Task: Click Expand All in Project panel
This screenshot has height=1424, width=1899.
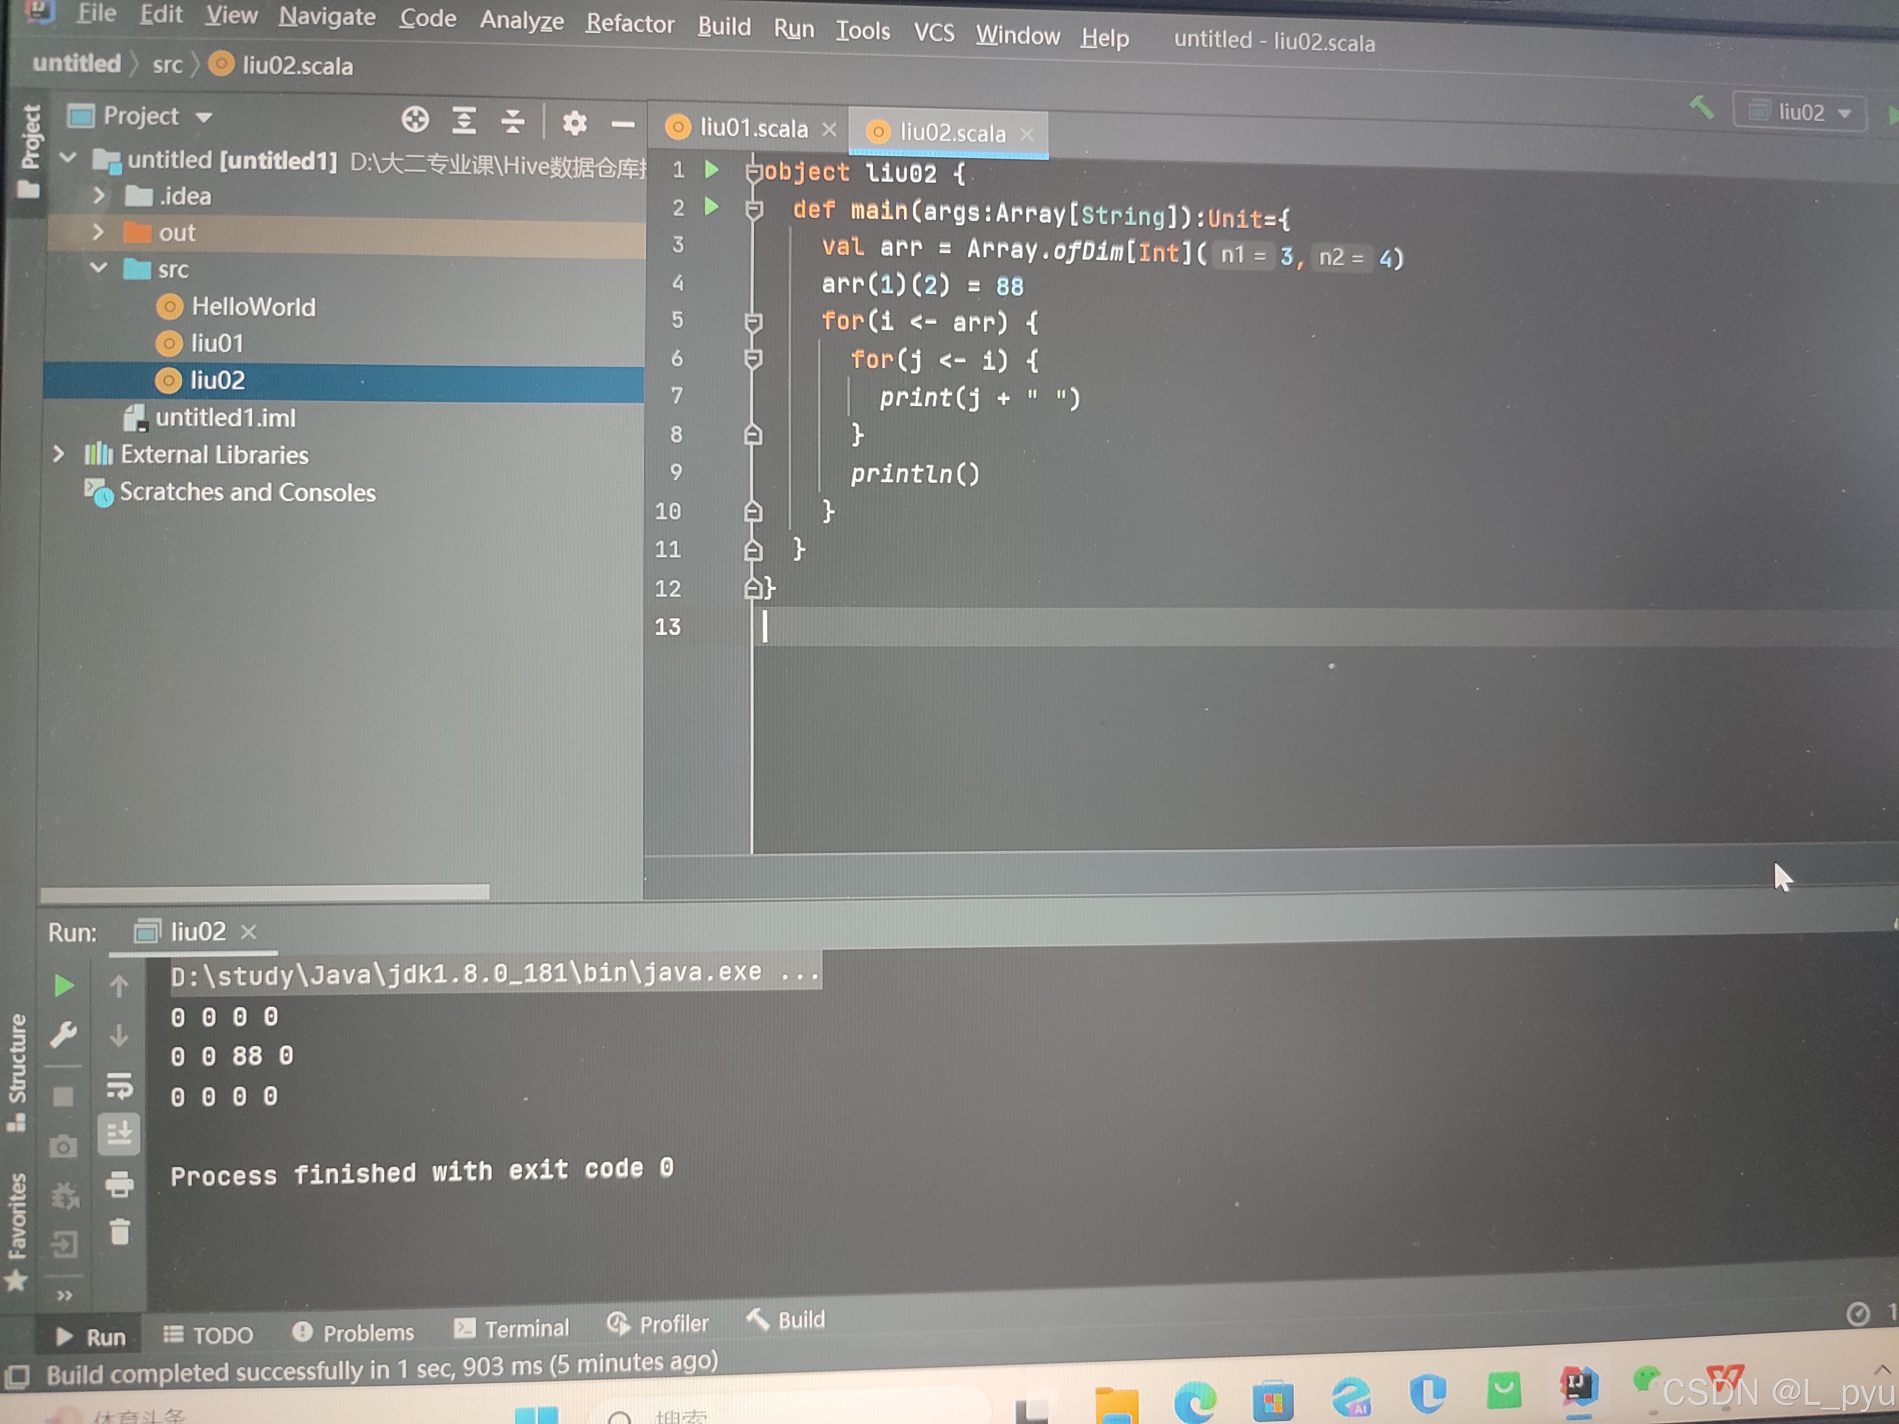Action: 463,121
